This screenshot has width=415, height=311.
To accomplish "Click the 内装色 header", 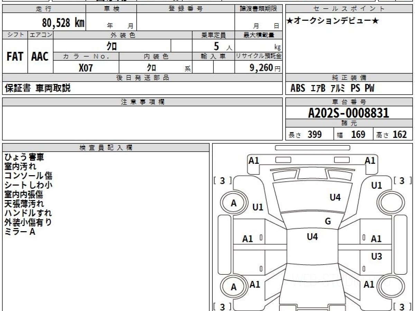I will tap(155, 56).
